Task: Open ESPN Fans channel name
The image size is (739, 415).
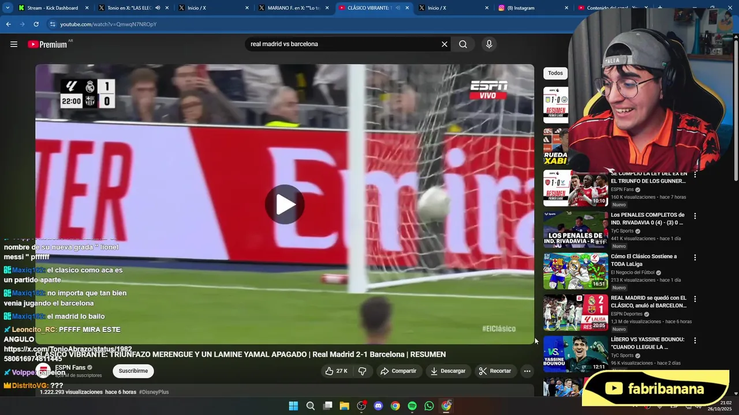Action: tap(70, 368)
